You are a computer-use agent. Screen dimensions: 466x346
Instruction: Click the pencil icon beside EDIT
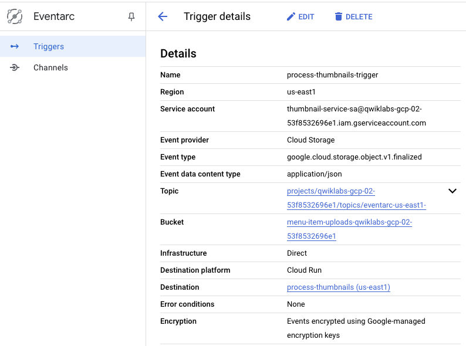click(x=291, y=16)
